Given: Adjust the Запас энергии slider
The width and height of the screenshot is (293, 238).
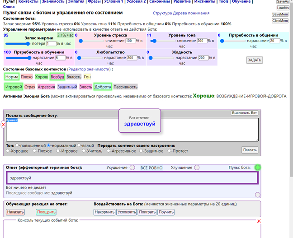Looking at the screenshot, I should (18, 44).
